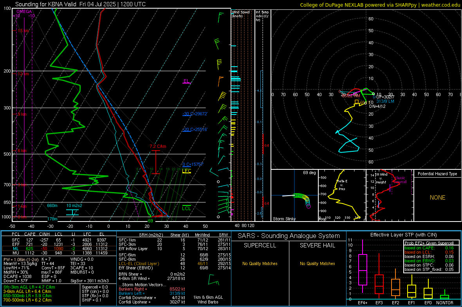462x307 pixels.
Task: Click the 'based on CAPE' probability line
Action: 429,248
